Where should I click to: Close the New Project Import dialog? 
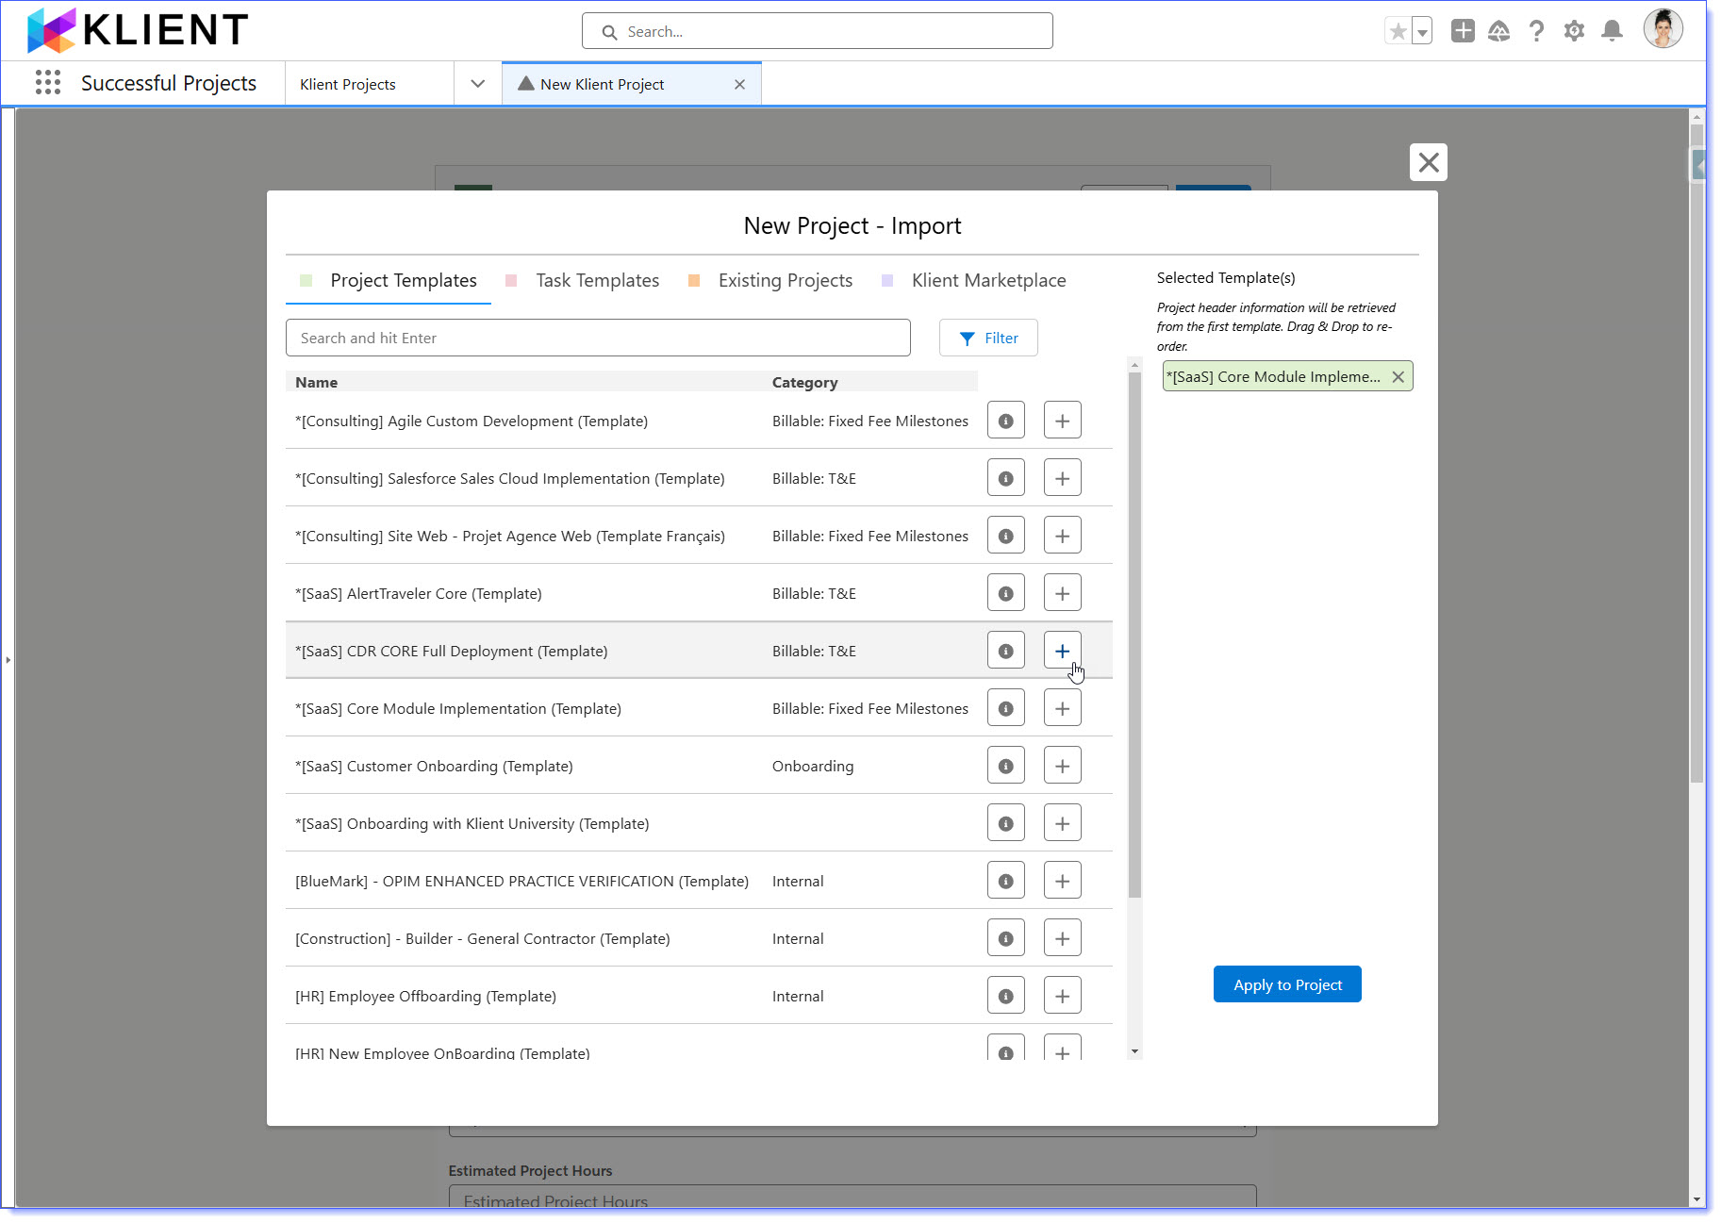pos(1428,162)
